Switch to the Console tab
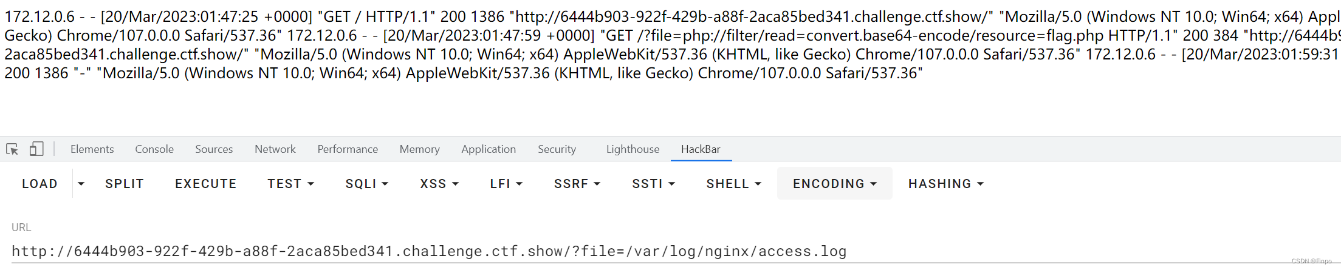This screenshot has width=1341, height=270. 154,149
